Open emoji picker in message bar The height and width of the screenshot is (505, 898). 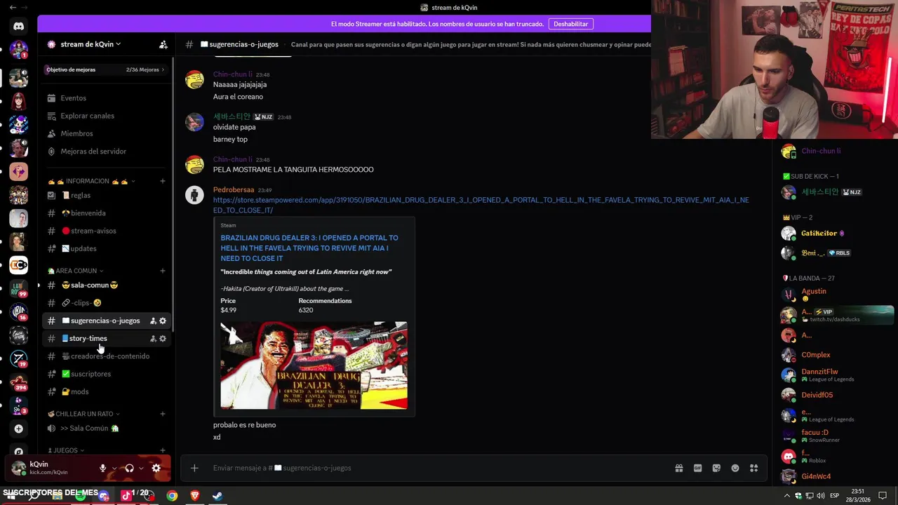tap(735, 468)
